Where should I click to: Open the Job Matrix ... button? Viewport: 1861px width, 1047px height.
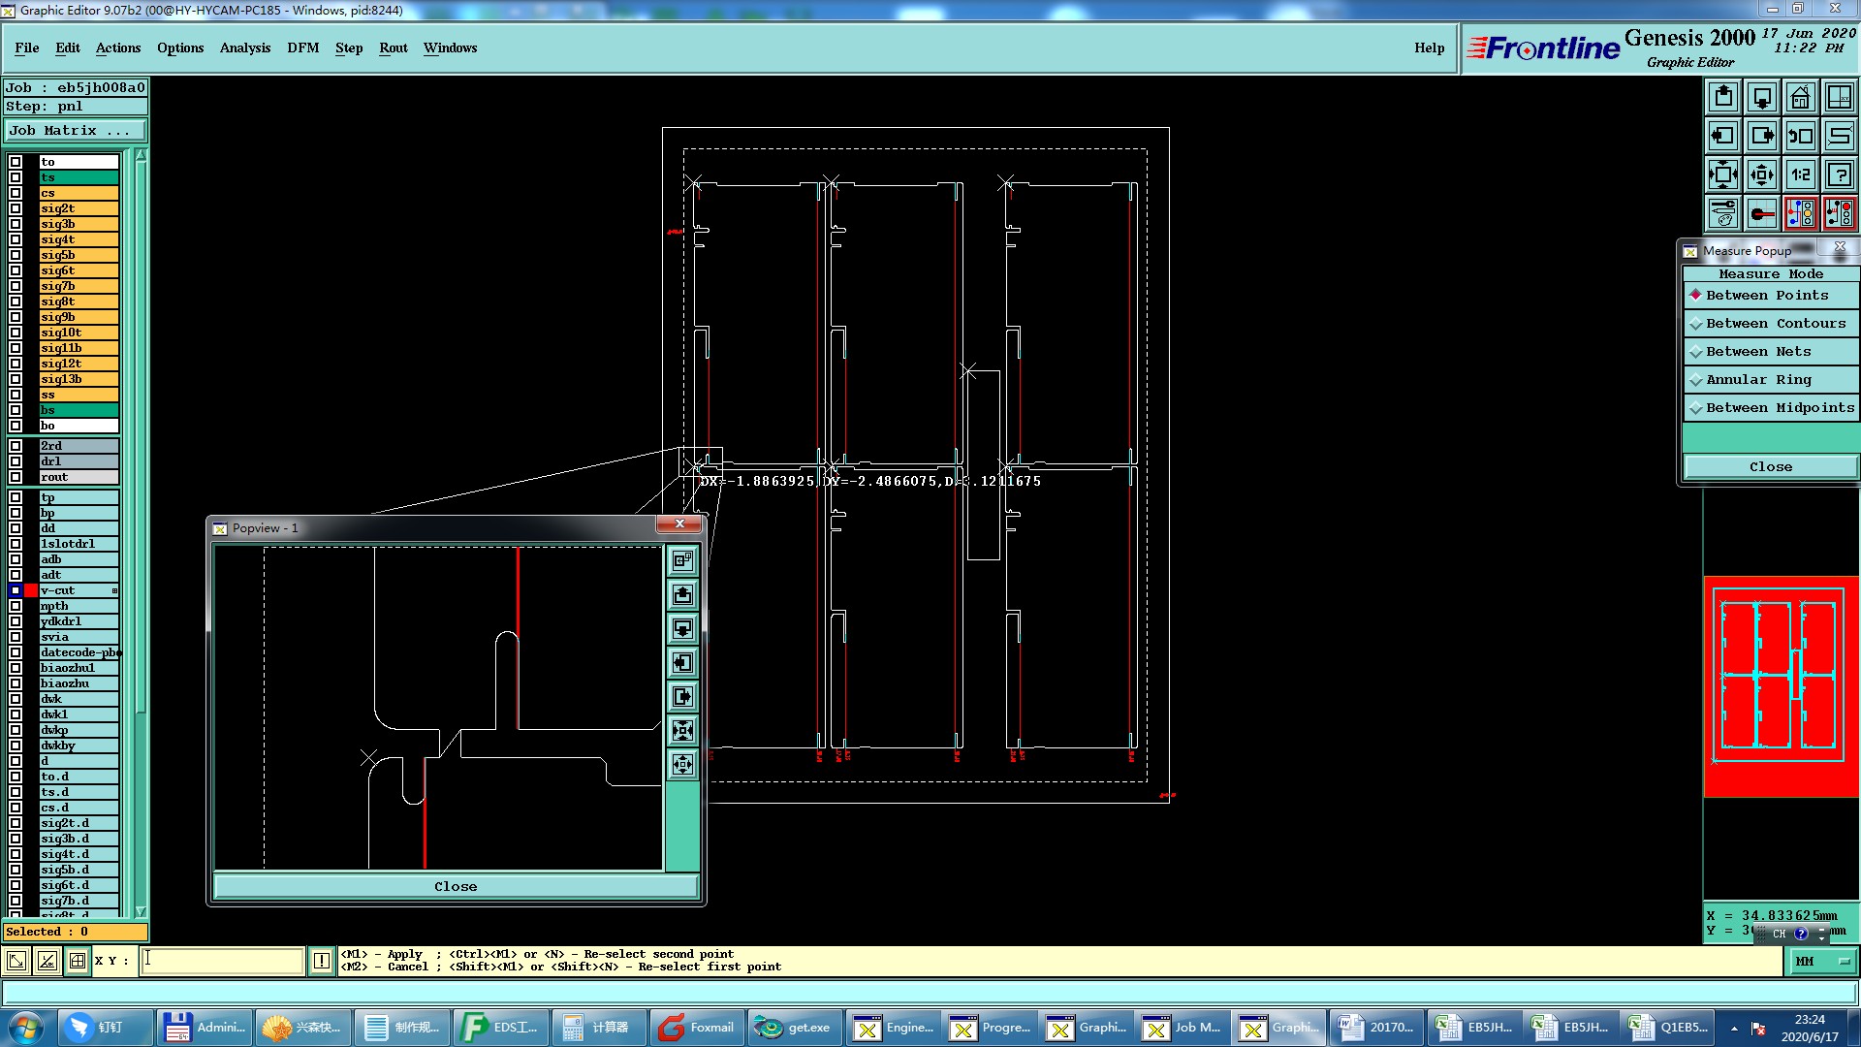(75, 131)
